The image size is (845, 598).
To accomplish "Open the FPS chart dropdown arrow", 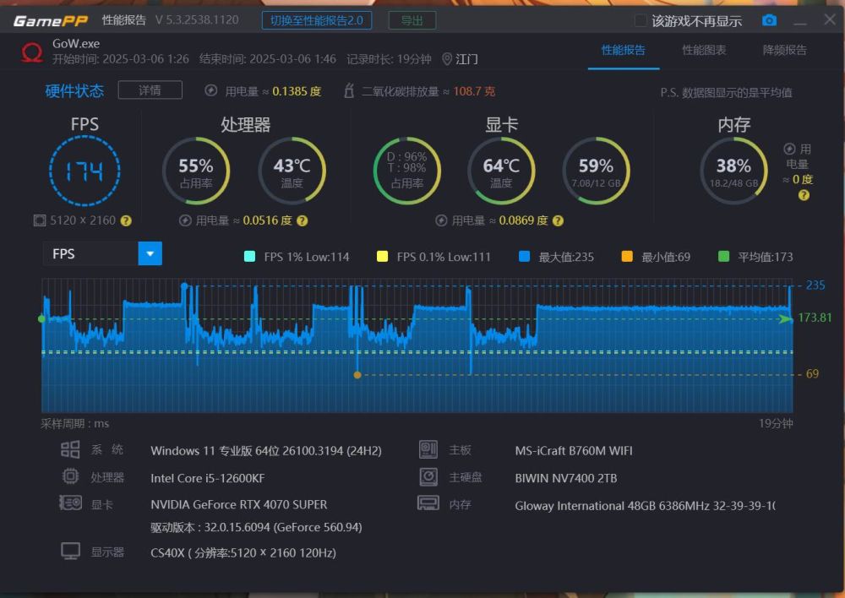I will (x=150, y=253).
